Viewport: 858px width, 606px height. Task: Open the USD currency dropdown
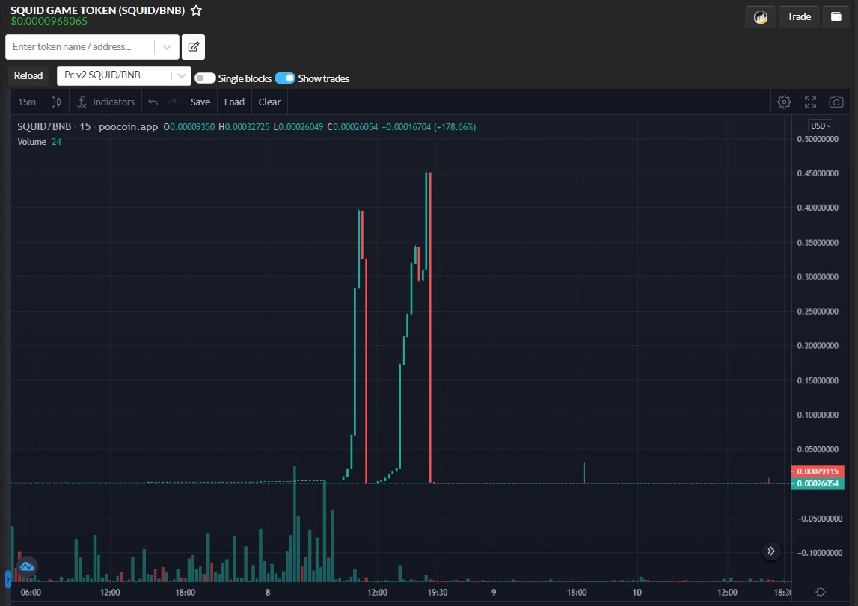click(x=821, y=126)
